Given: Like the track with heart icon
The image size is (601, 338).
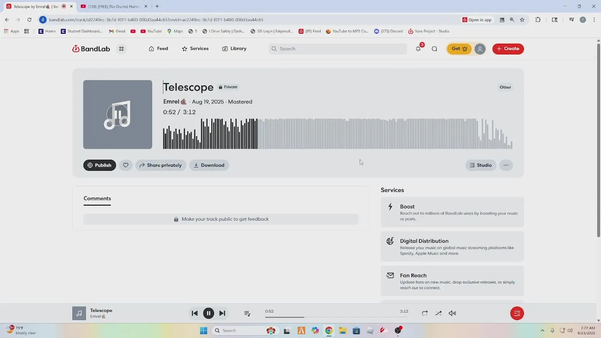Looking at the screenshot, I should click(126, 165).
